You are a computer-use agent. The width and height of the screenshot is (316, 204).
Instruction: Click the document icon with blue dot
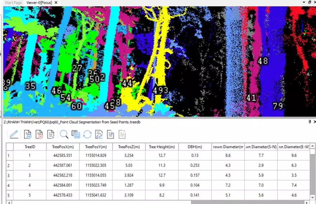(x=51, y=134)
